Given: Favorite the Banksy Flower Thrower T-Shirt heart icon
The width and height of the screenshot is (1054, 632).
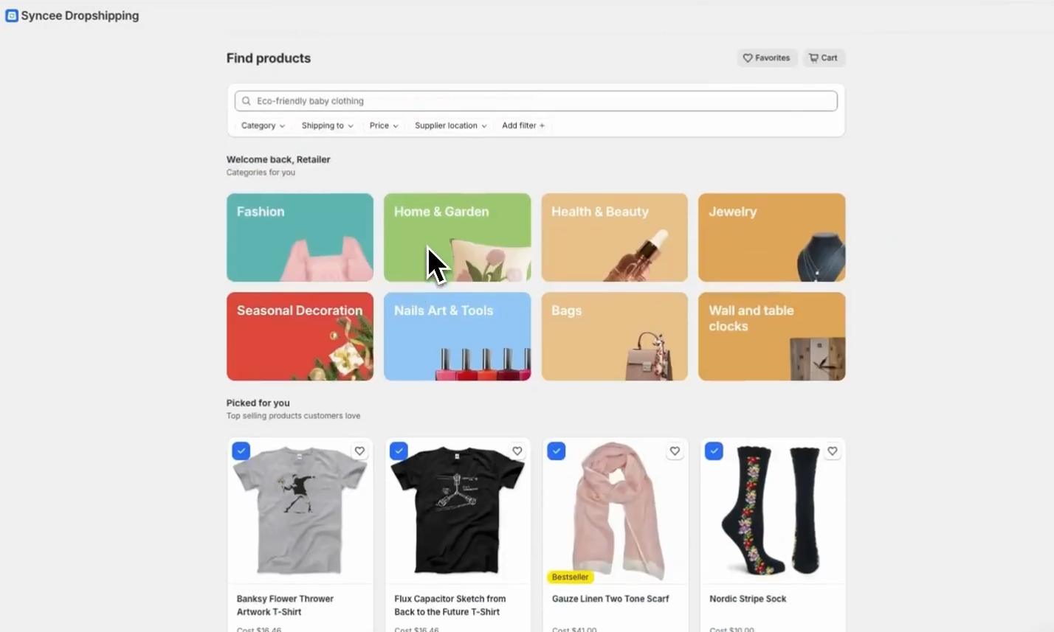Looking at the screenshot, I should click(x=359, y=451).
